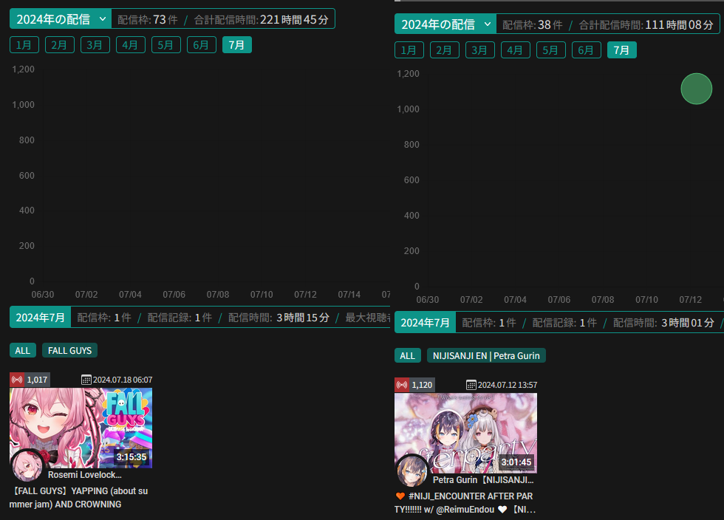The image size is (724, 520).
Task: Open the afterparty stream thumbnail
Action: click(x=466, y=433)
